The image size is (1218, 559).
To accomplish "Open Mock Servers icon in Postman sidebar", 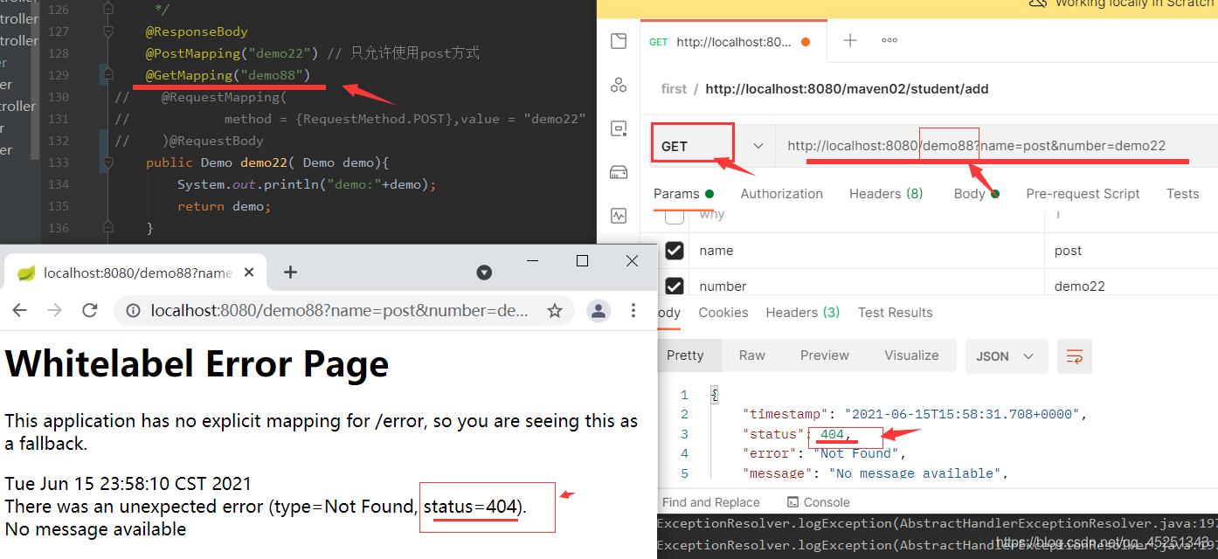I will [x=619, y=171].
